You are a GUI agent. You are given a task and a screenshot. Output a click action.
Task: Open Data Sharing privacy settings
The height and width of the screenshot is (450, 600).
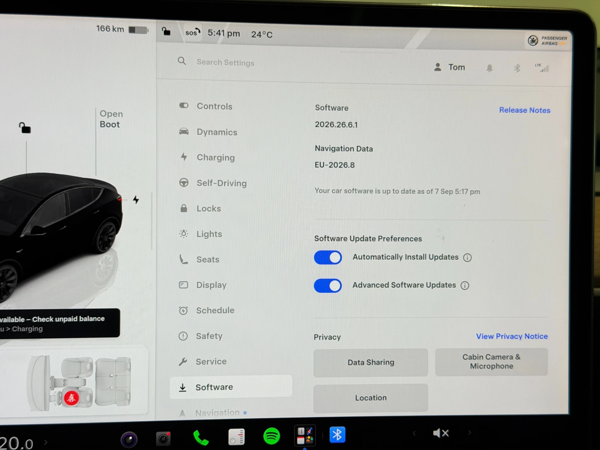370,362
